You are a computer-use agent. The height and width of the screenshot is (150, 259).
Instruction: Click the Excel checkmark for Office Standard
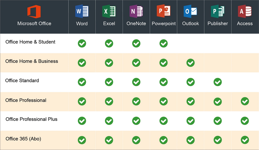click(109, 82)
